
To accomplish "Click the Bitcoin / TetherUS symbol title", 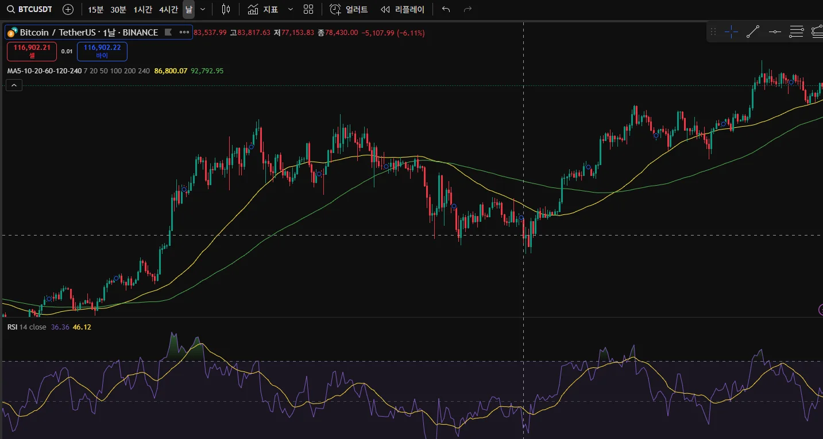I will click(x=89, y=33).
